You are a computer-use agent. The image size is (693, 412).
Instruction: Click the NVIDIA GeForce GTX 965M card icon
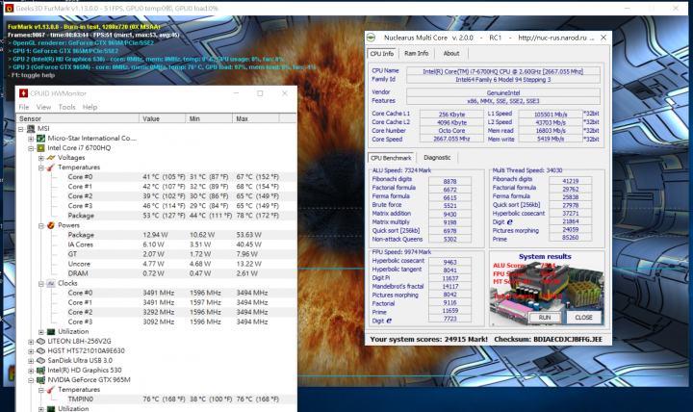pyautogui.click(x=40, y=380)
